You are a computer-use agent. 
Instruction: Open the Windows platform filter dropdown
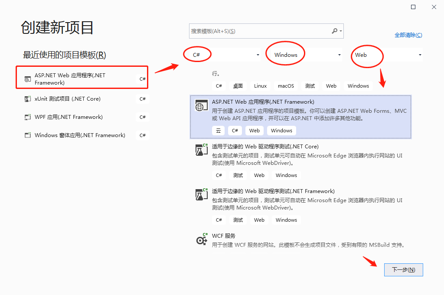(x=307, y=55)
